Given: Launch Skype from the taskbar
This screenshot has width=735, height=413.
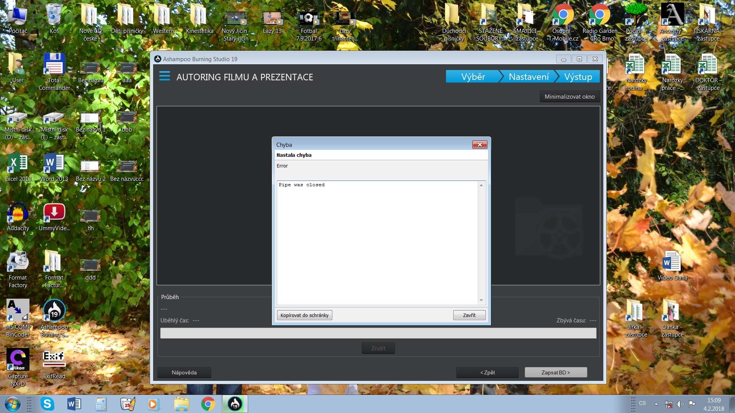Looking at the screenshot, I should tap(47, 404).
